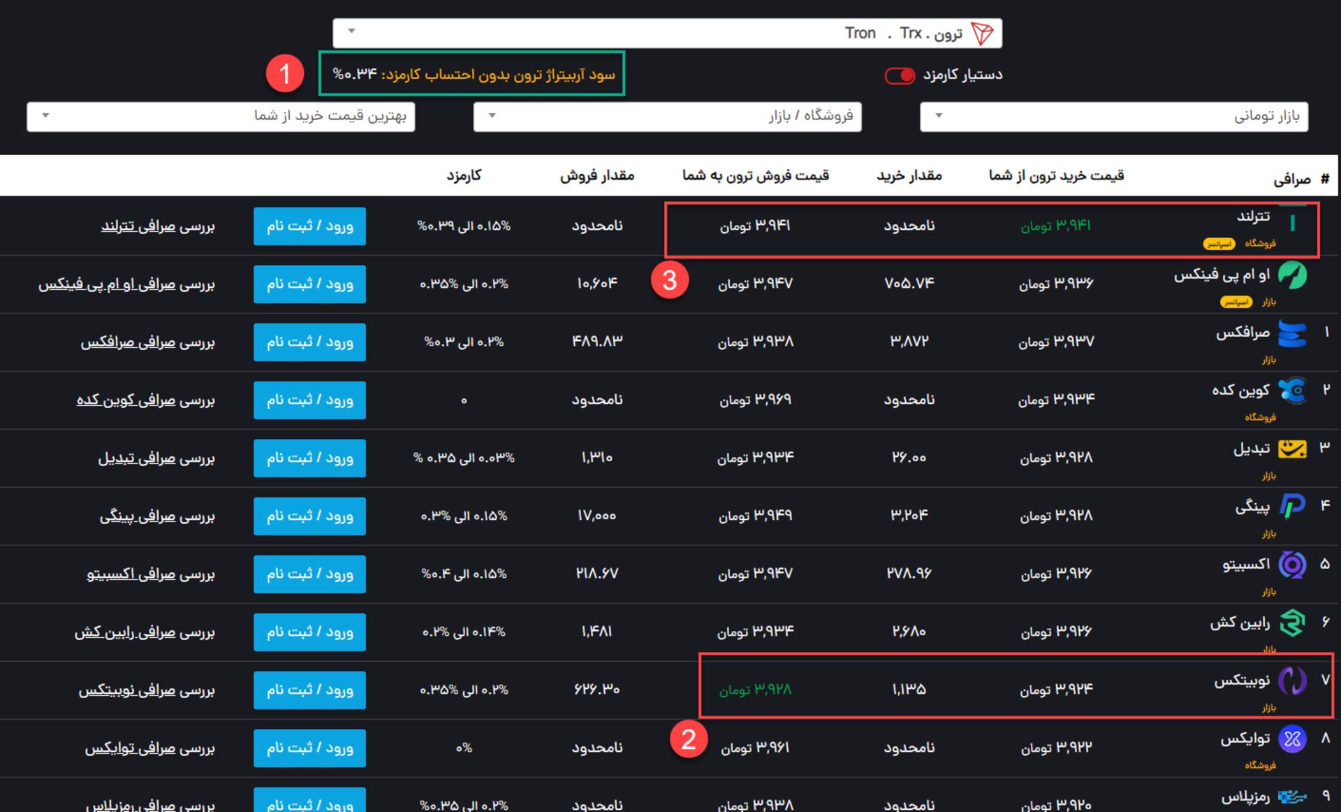The image size is (1341, 812).
Task: Click the Nobitex exchange logo
Action: pos(1292,681)
